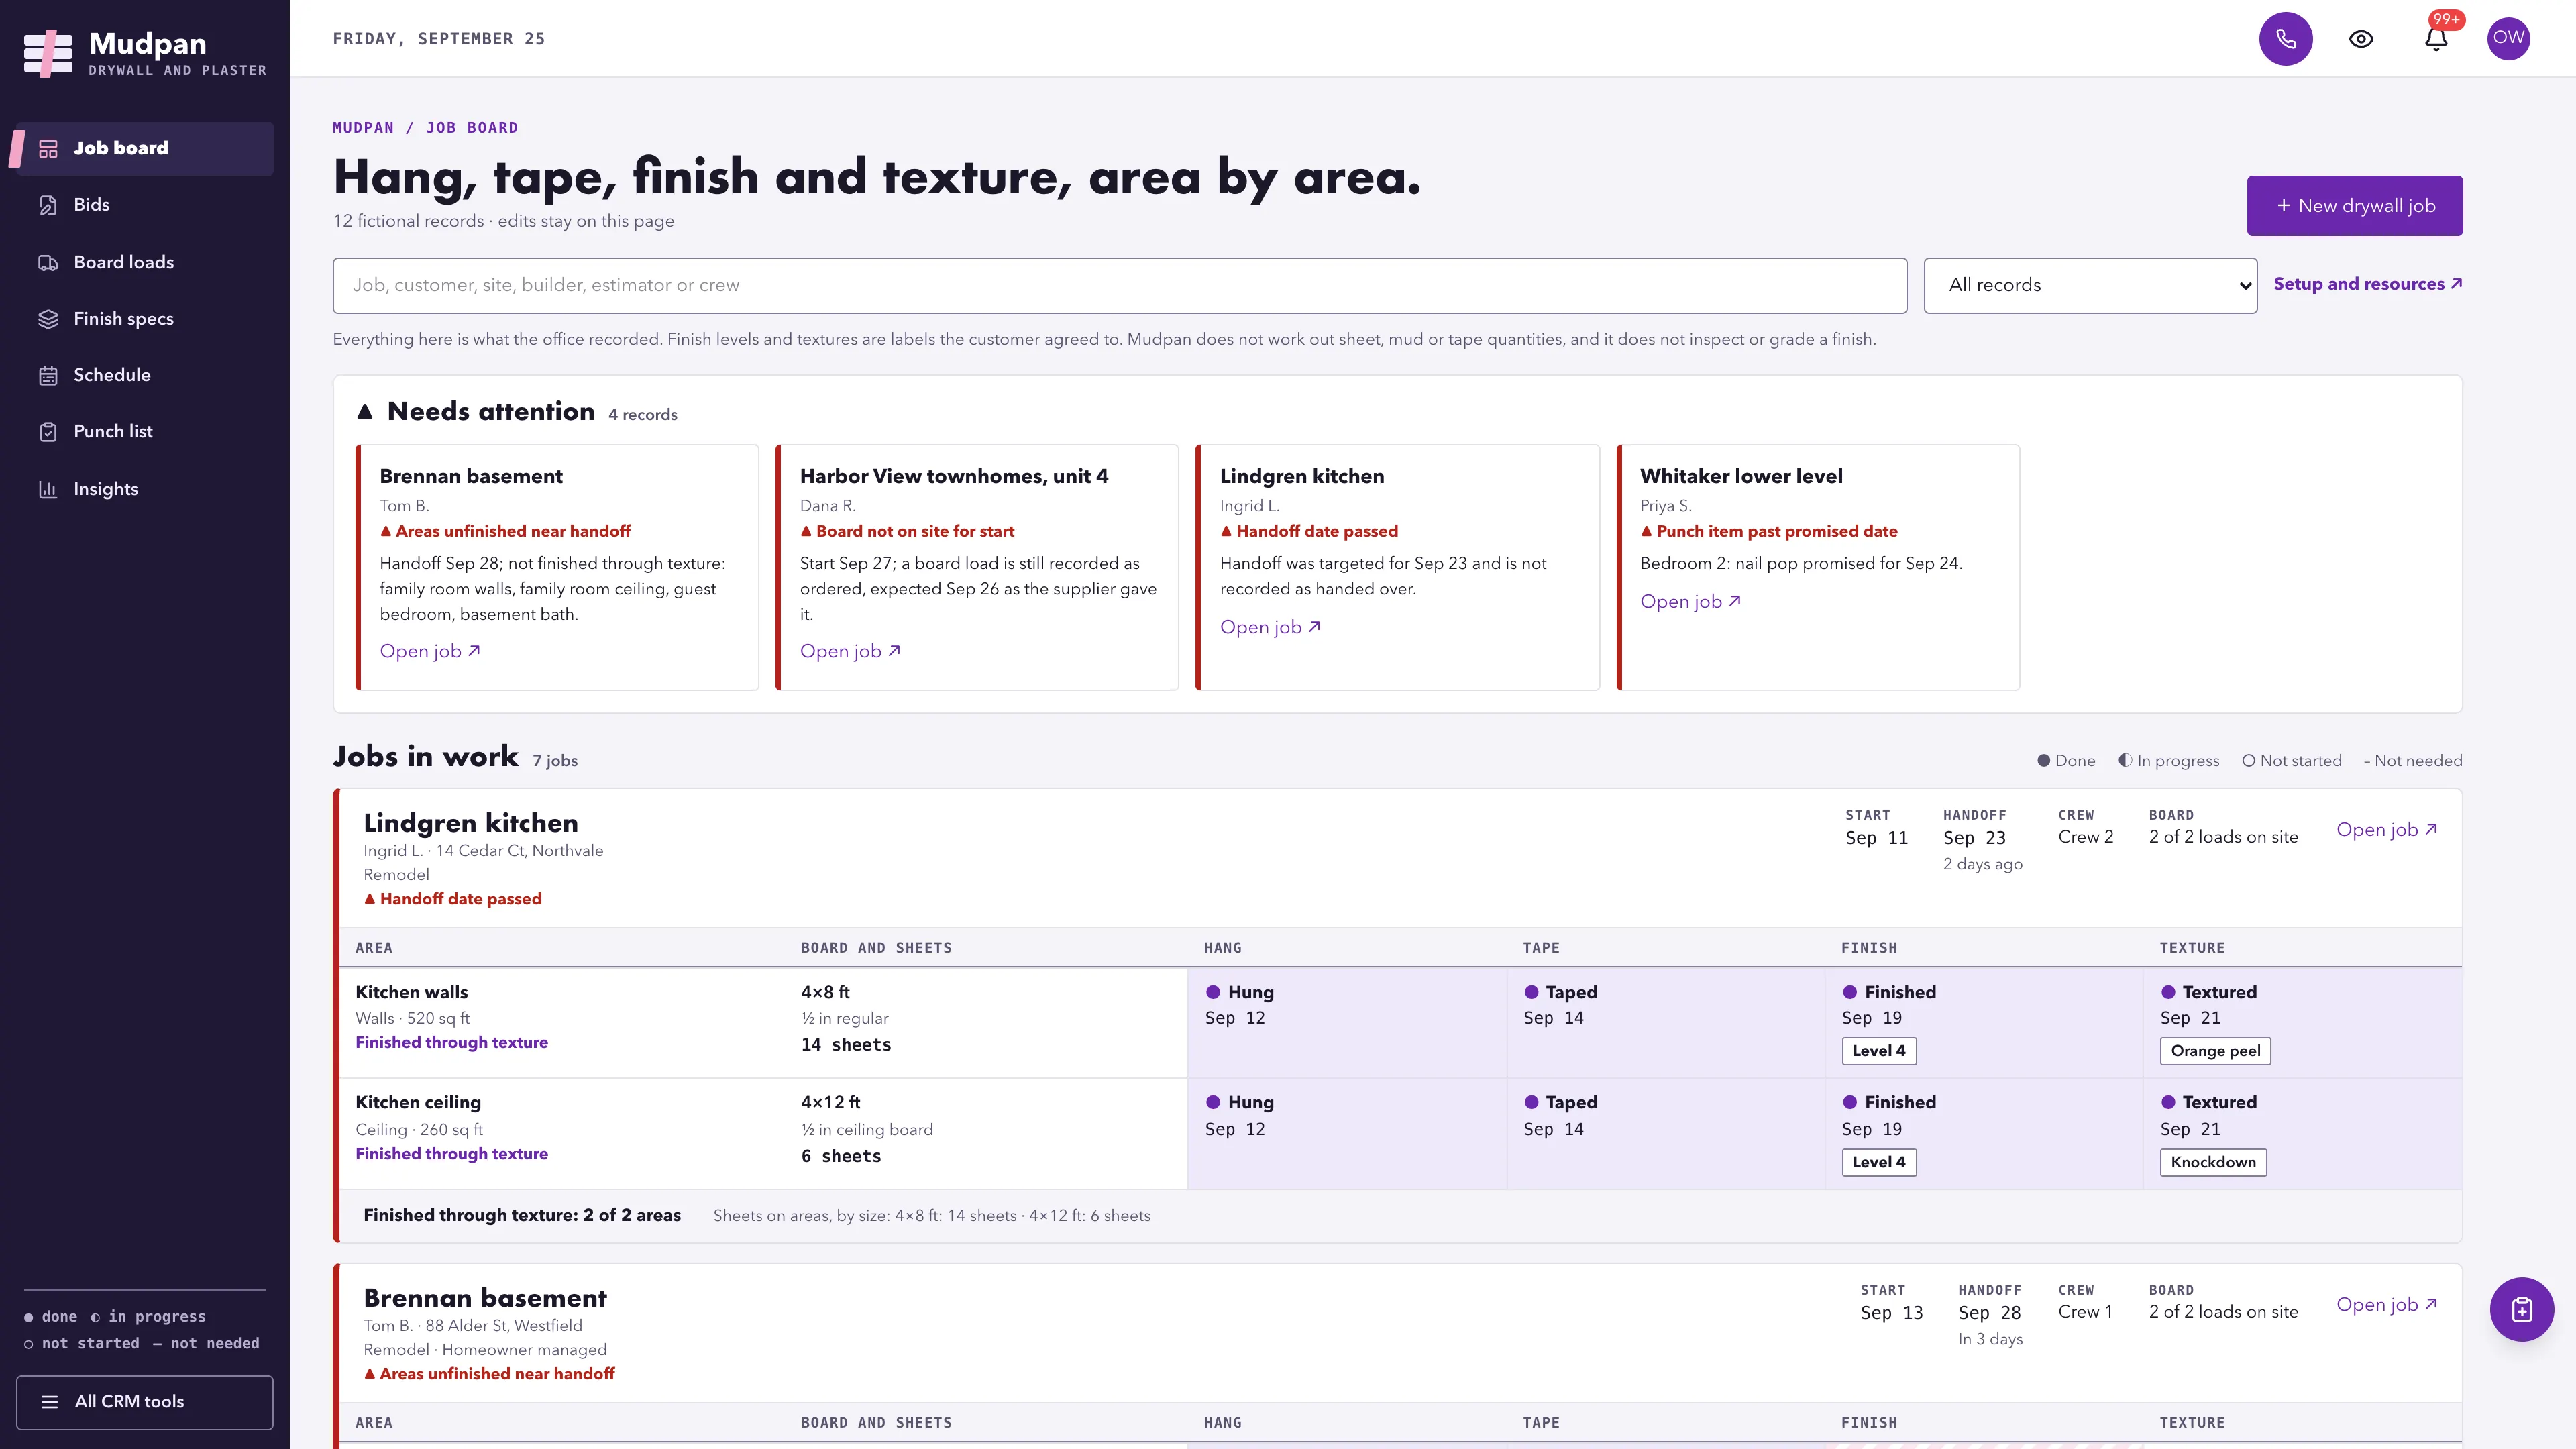Screen dimensions: 2576x1449
Task: Click the Orange peel texture tag
Action: click(2215, 1050)
